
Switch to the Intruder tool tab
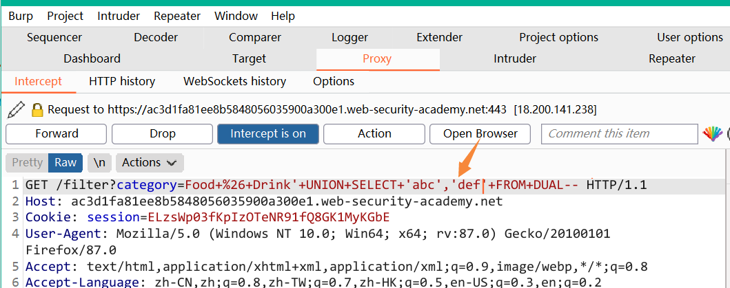pyautogui.click(x=515, y=59)
